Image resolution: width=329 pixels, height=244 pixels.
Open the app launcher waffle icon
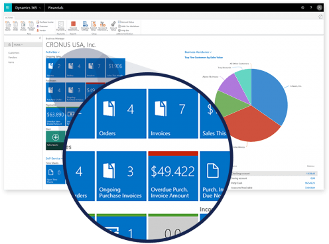[x=7, y=8]
